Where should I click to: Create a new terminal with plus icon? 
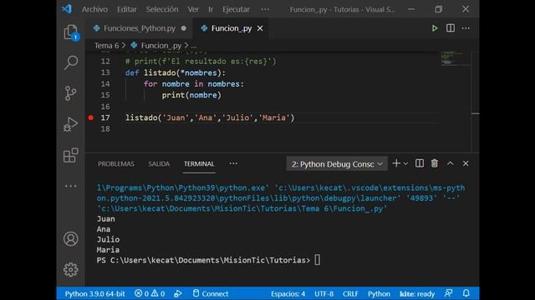tap(396, 163)
